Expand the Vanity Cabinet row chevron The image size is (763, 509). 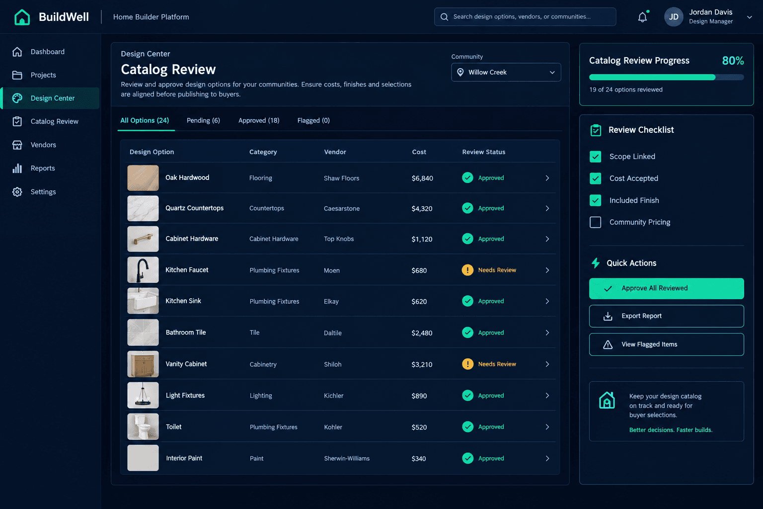point(547,364)
